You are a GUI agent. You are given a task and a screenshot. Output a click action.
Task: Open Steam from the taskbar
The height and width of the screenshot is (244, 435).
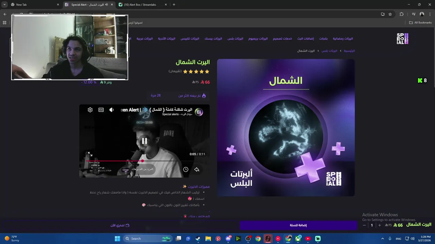[x=198, y=239]
